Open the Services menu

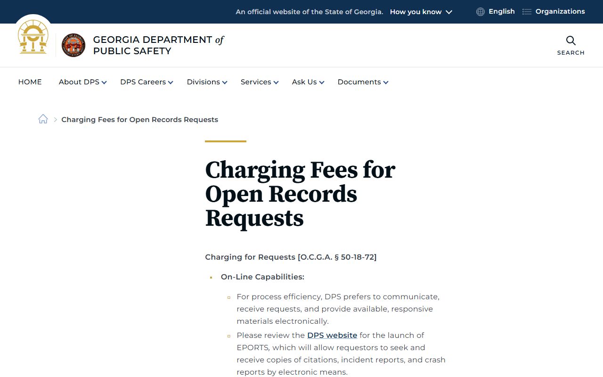256,82
